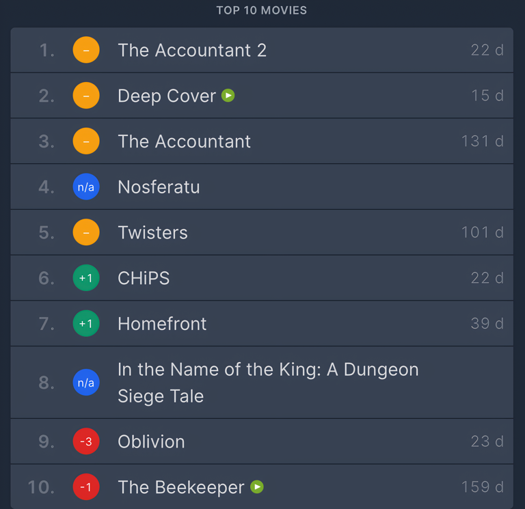Click the red -3 badge next to Oblivion
525x509 pixels.
[86, 442]
